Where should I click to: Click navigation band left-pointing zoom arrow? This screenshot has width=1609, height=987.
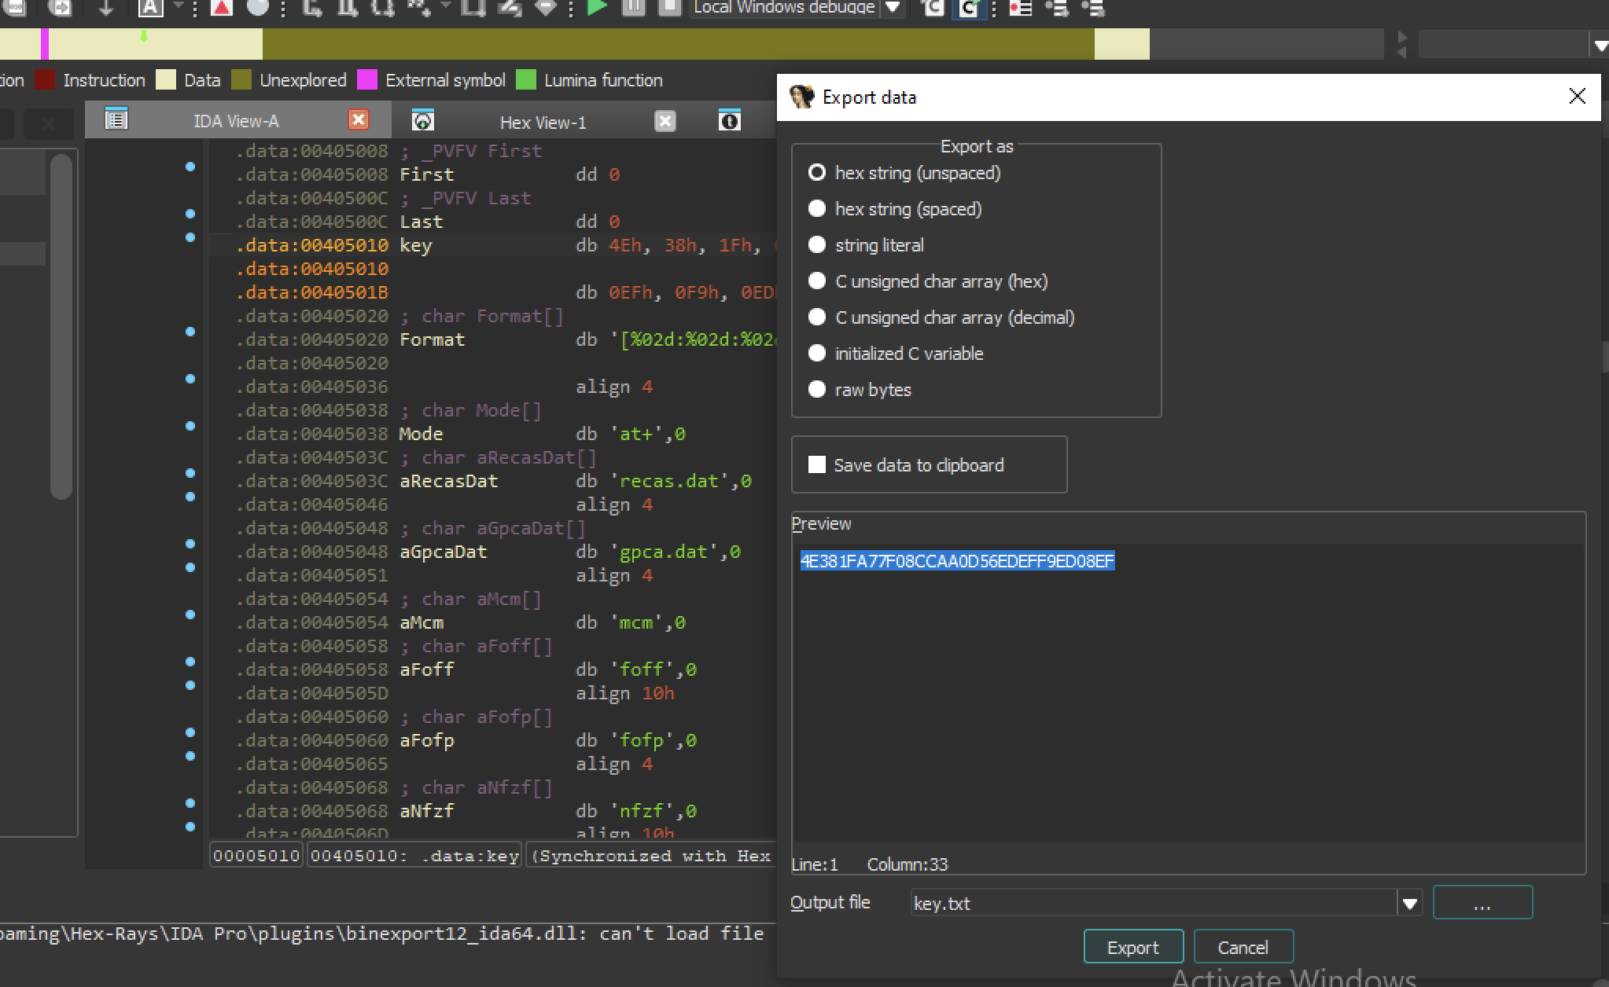[1401, 52]
